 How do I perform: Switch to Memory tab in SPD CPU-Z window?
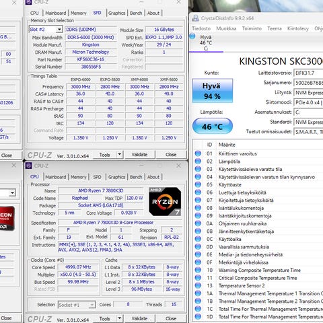pos(79,13)
